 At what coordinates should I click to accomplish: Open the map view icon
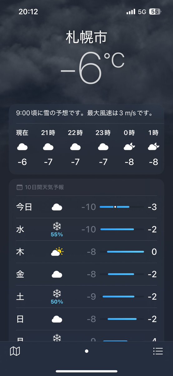pyautogui.click(x=15, y=351)
